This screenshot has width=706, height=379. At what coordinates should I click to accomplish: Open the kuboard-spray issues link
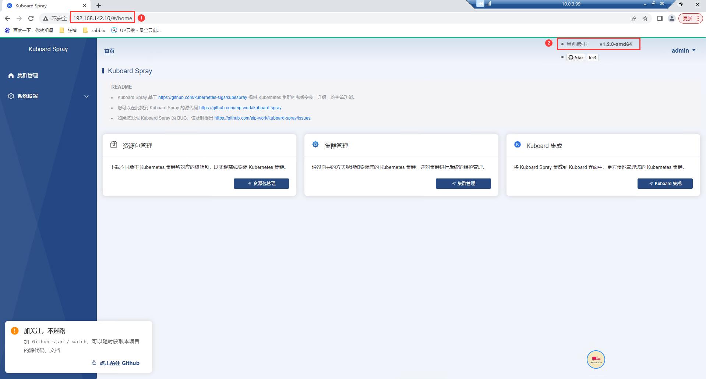(x=262, y=118)
